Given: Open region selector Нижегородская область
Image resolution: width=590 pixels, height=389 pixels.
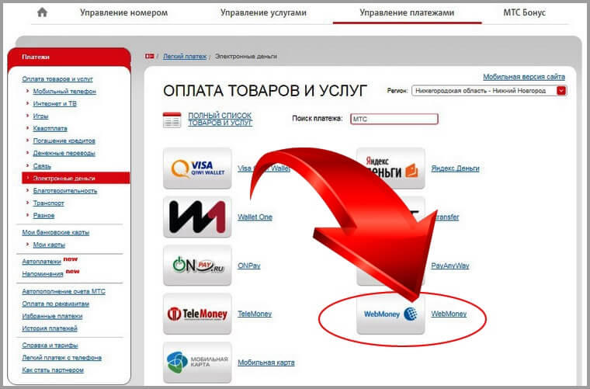Looking at the screenshot, I should [489, 91].
